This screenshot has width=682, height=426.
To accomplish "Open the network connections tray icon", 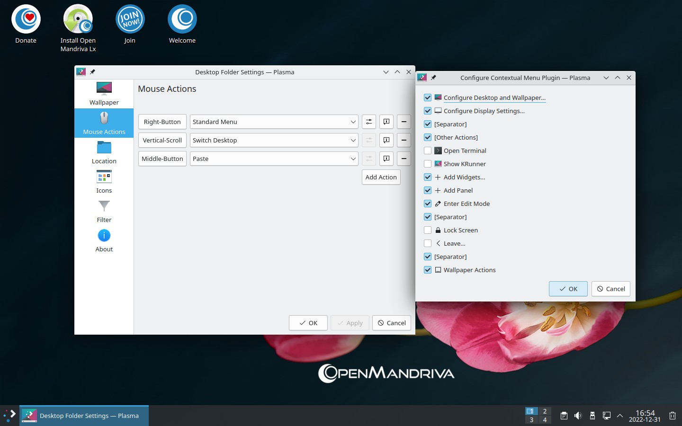I will 606,416.
